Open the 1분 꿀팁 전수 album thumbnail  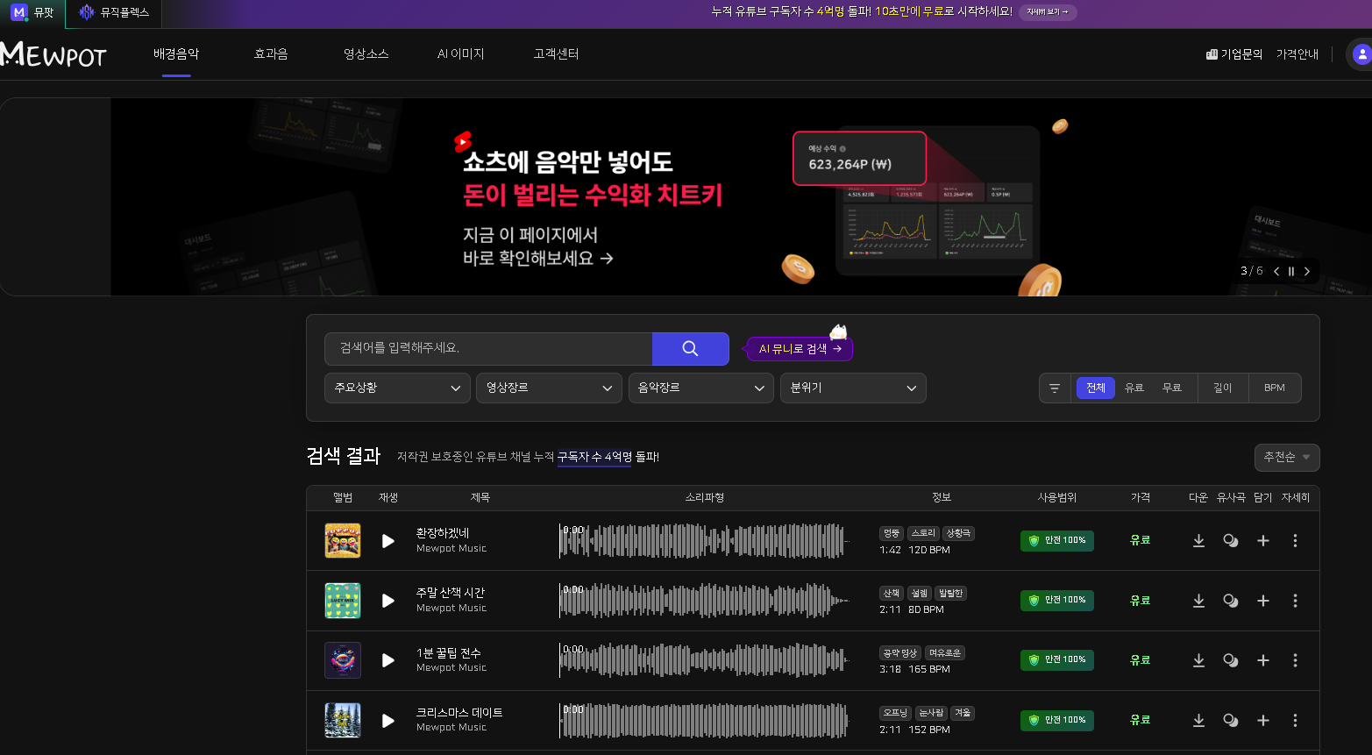(343, 660)
